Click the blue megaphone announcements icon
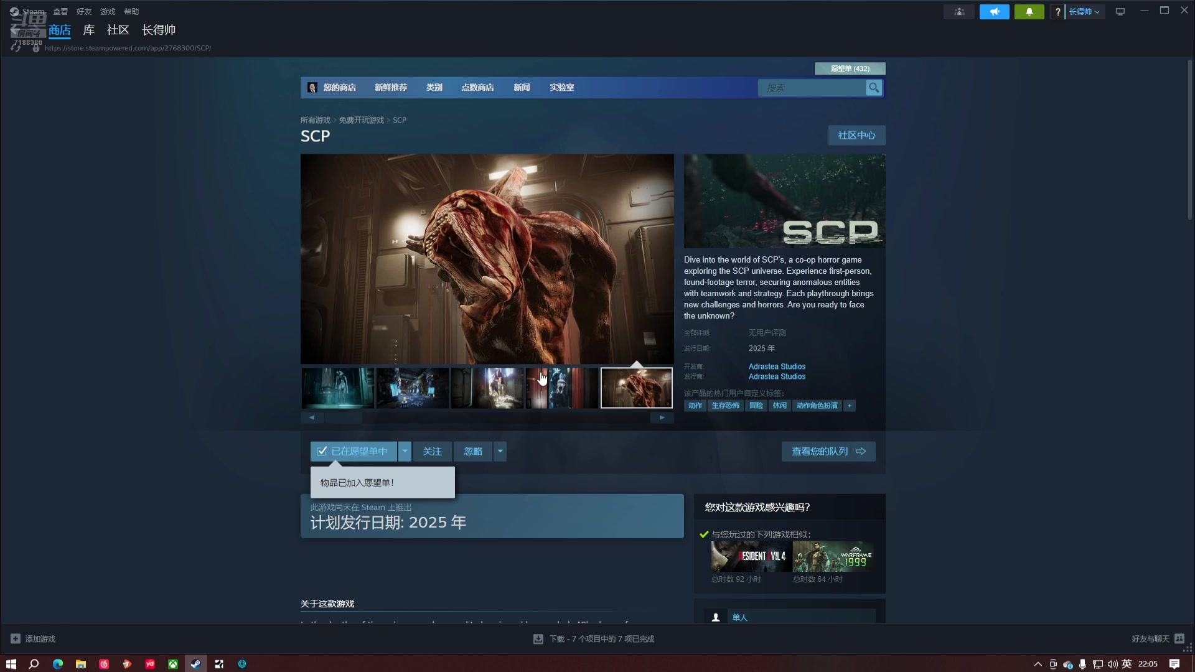1195x672 pixels. [995, 12]
